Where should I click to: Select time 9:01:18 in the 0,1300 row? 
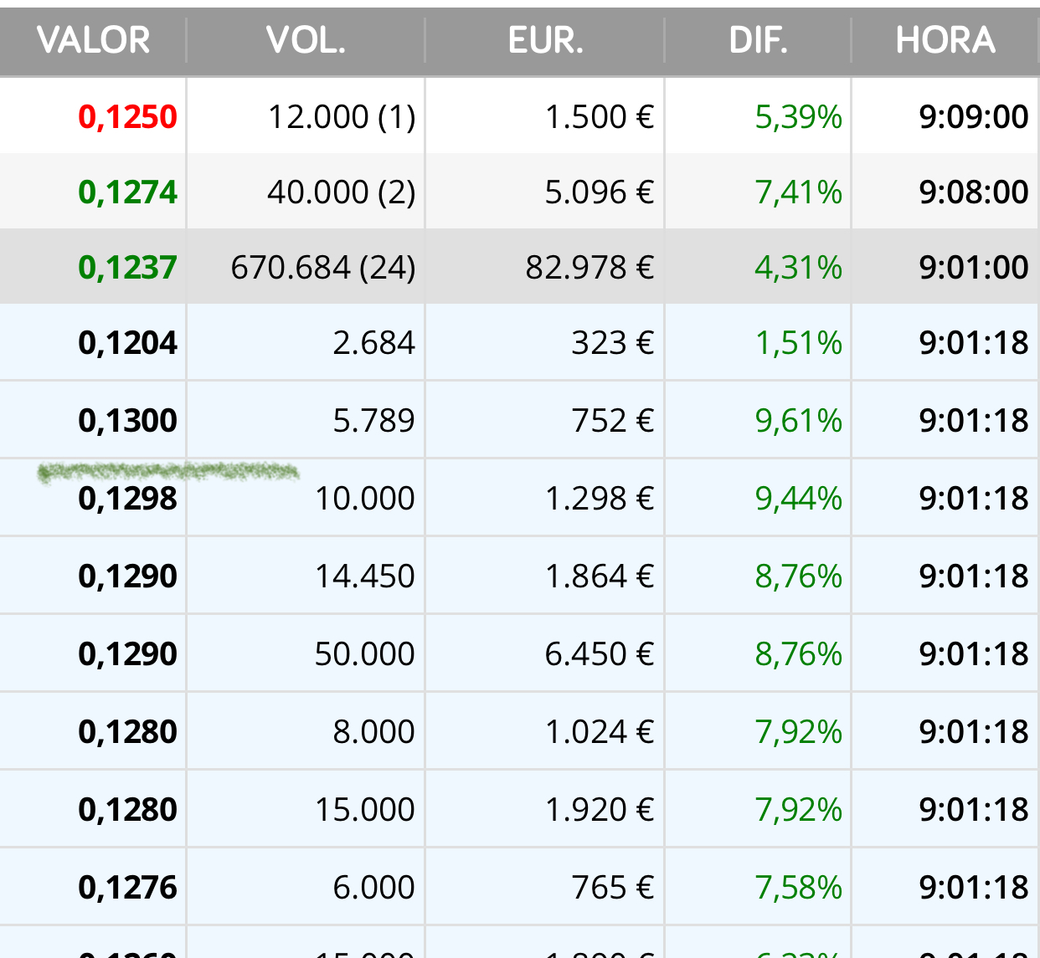974,421
